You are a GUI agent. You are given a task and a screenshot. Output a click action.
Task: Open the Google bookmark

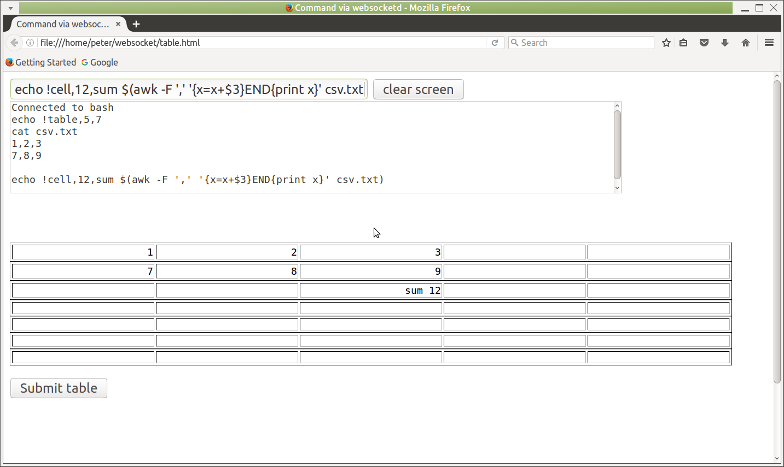pos(100,62)
